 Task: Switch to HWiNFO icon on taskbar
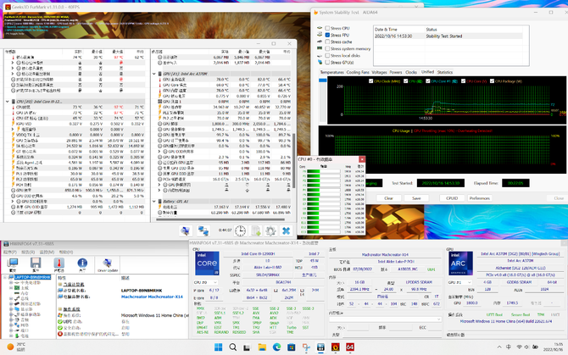tap(320, 347)
